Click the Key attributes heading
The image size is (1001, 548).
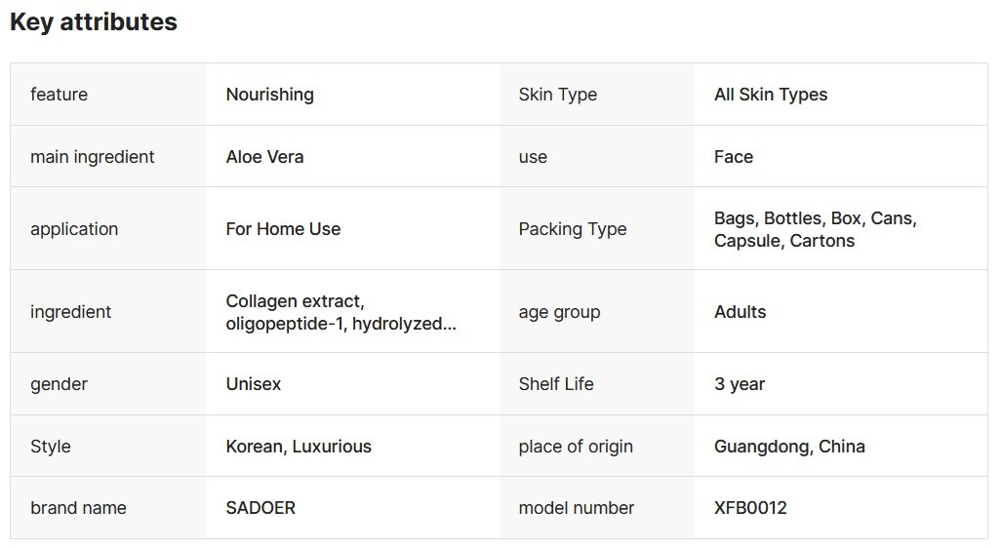[94, 22]
